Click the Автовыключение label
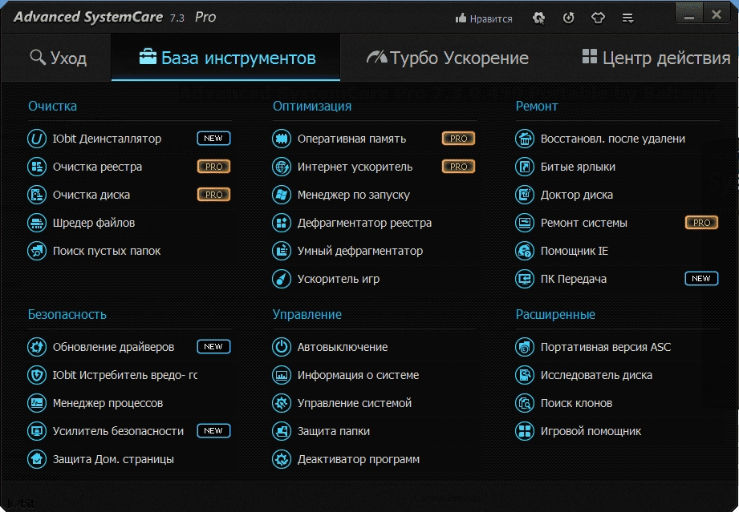 [343, 347]
